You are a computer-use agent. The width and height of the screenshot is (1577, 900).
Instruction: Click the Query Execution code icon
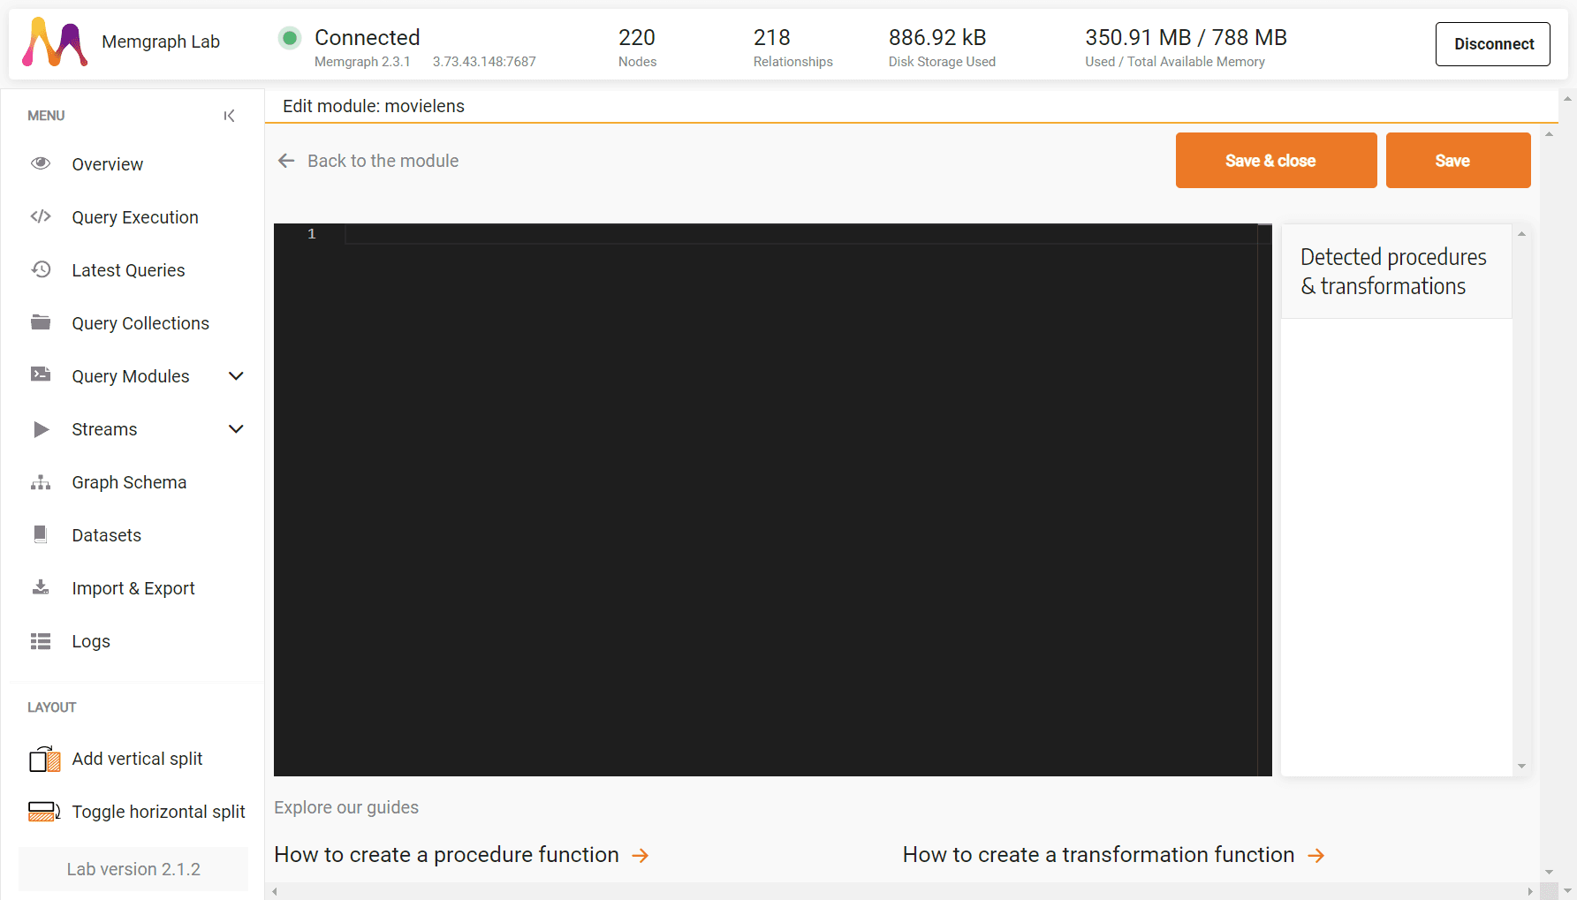coord(41,216)
